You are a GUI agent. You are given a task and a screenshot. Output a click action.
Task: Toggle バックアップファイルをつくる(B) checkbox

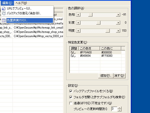point(71,91)
